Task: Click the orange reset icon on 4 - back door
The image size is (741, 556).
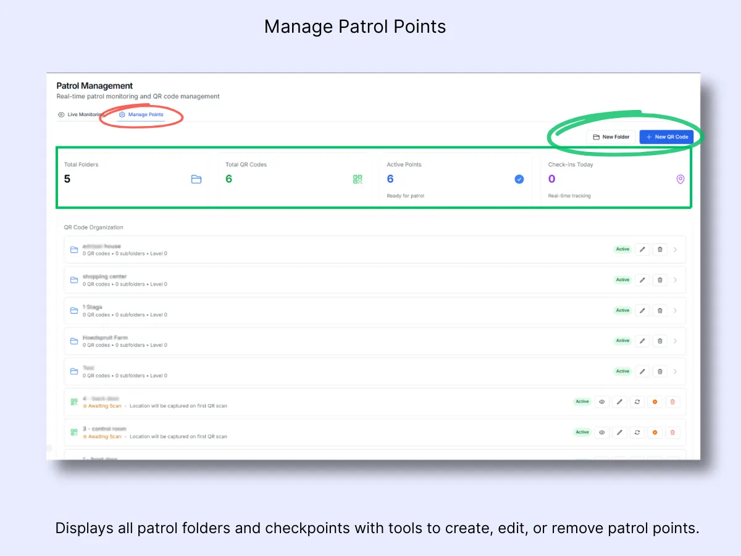Action: pos(655,402)
